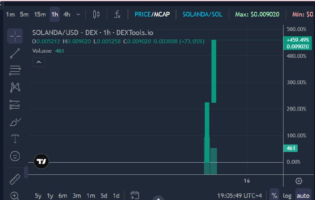Select the ruler measure tool
Screen dimensions: 315x200
pos(15,179)
